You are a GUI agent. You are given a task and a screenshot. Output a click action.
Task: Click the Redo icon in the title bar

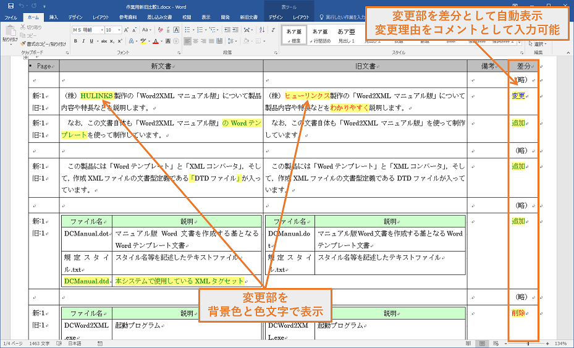[x=34, y=6]
